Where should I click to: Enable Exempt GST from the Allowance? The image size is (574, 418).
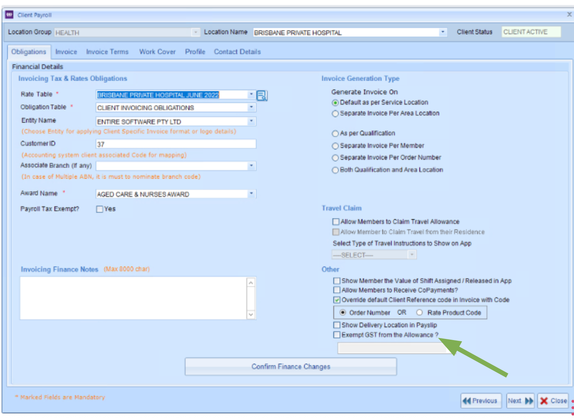(x=337, y=335)
